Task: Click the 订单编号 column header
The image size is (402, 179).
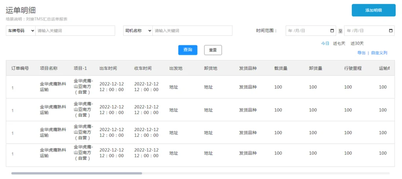Action: click(20, 68)
